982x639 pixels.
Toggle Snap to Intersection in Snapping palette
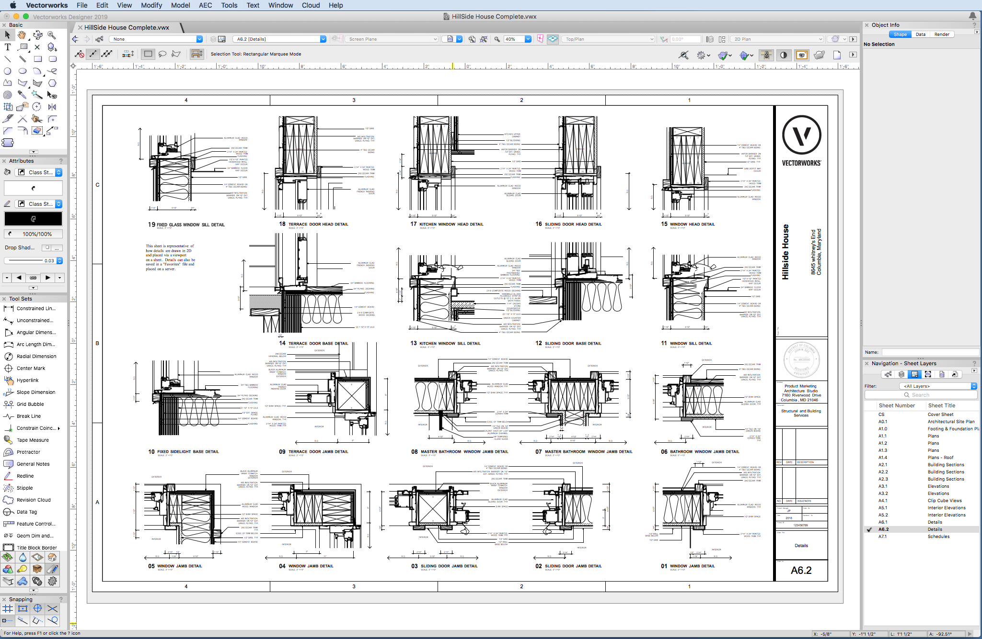[x=52, y=609]
